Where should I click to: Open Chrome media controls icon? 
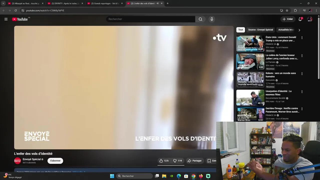pos(304,10)
